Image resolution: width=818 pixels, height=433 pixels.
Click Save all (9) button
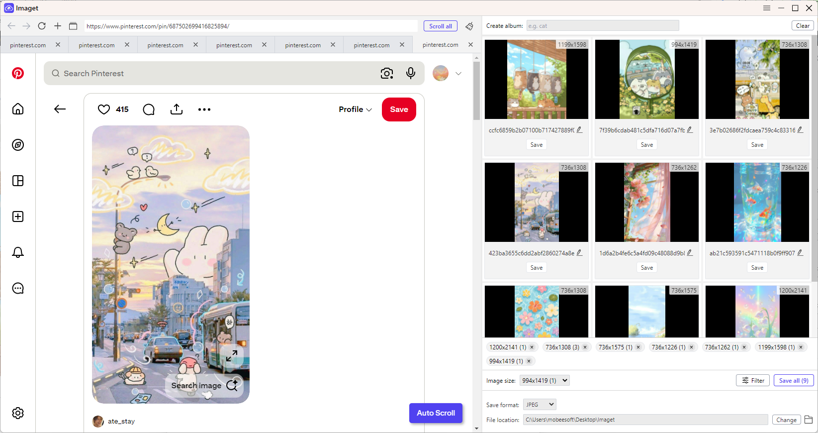tap(794, 380)
